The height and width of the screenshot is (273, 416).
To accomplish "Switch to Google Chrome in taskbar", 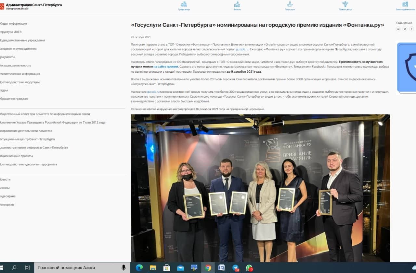I will (x=208, y=267).
